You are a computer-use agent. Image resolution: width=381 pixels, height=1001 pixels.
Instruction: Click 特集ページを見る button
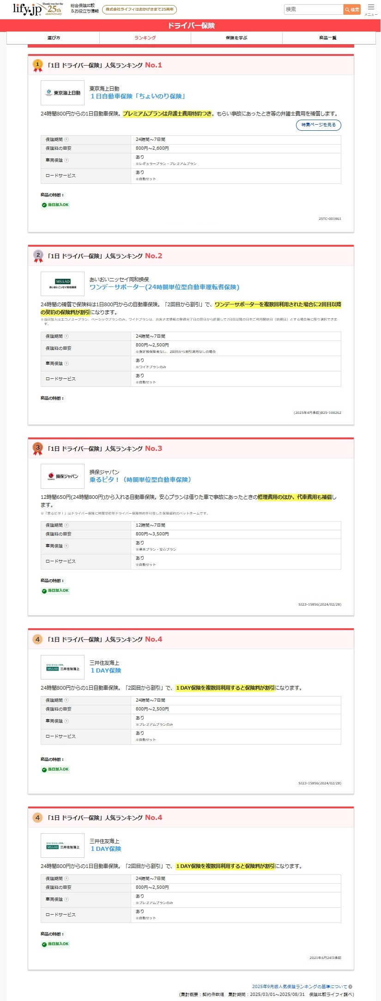coord(319,125)
